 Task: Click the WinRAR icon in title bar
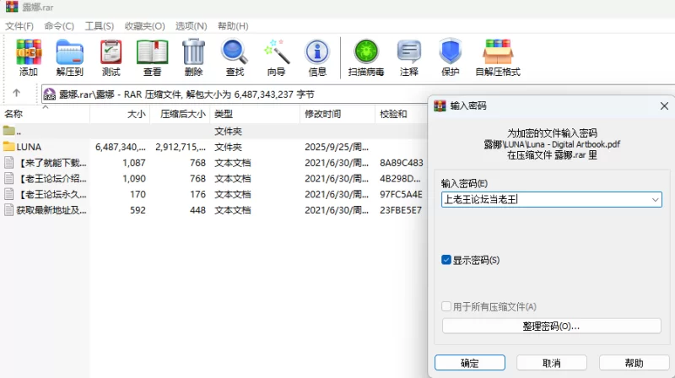point(12,7)
